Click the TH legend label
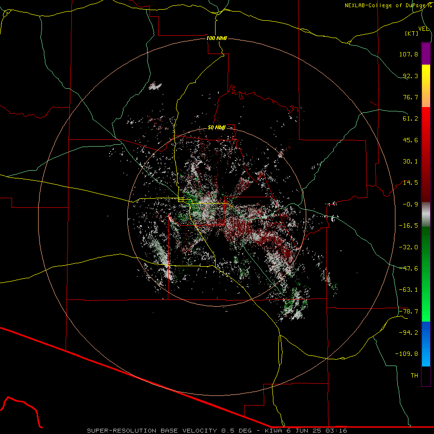 pos(414,376)
